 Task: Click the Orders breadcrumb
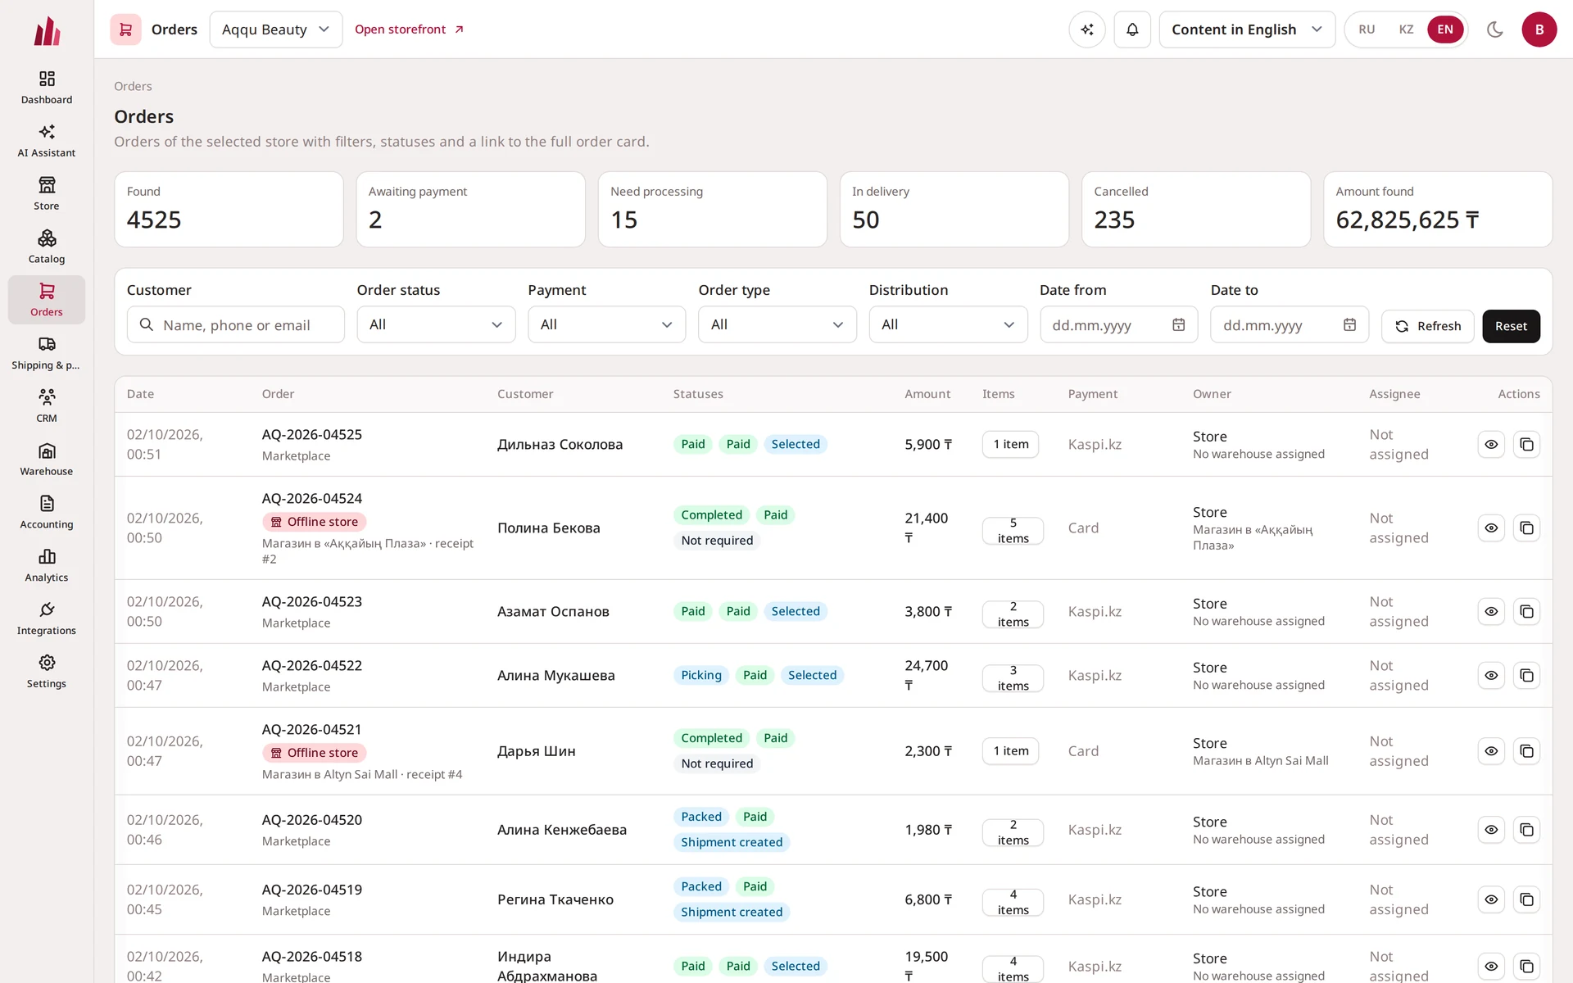133,86
